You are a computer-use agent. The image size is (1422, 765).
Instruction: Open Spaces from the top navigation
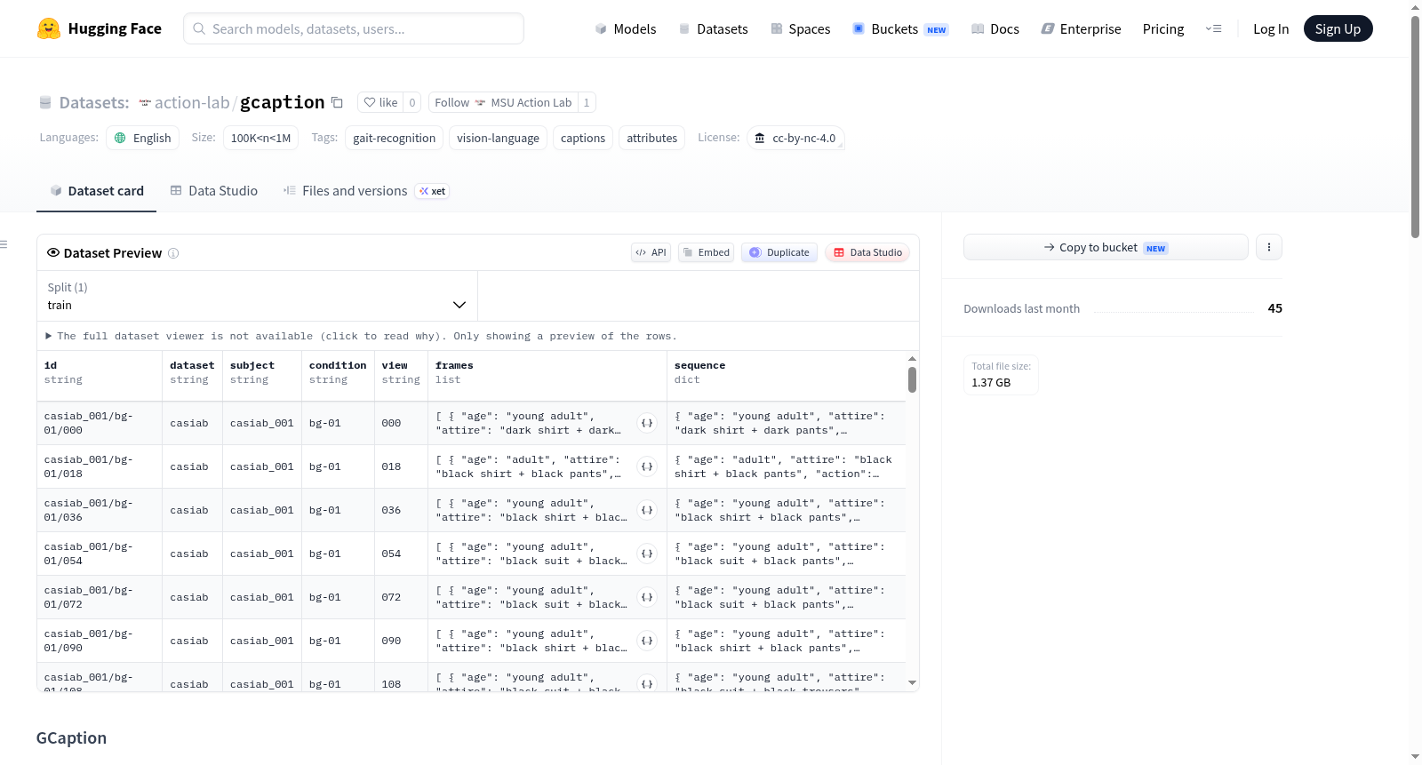(801, 28)
